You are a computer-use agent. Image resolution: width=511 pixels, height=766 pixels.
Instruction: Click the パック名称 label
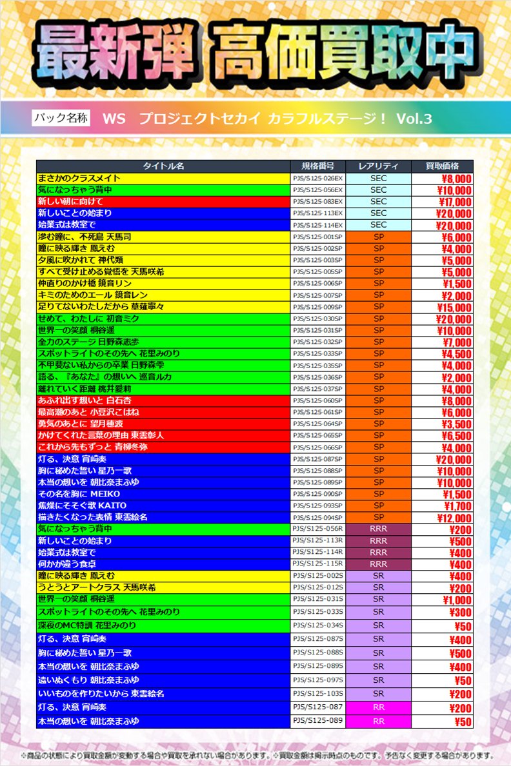[x=61, y=118]
